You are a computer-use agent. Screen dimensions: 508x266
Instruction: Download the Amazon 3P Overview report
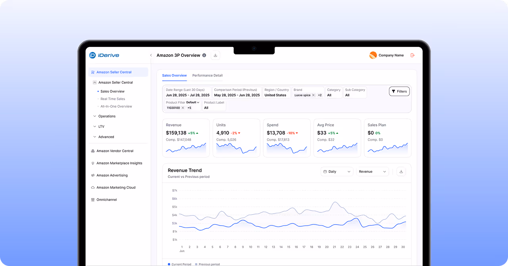(x=215, y=55)
